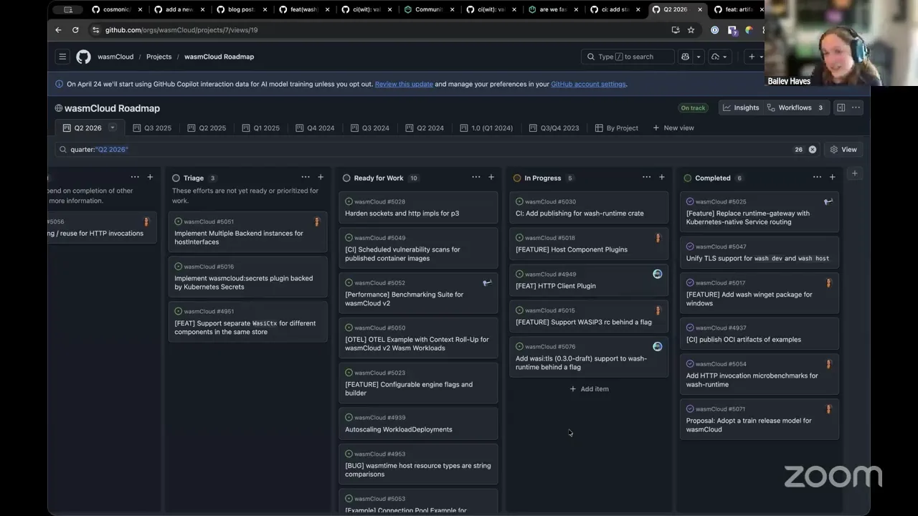Clear the quarter filter with the X icon
Image resolution: width=918 pixels, height=516 pixels.
[x=813, y=149]
